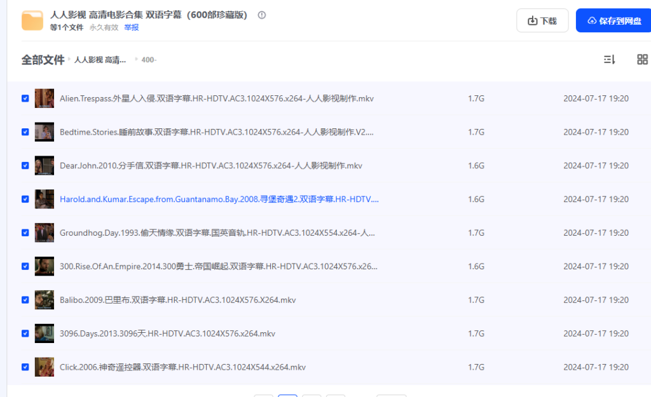
Task: Click 1.7G size of Alien.Trespass row
Action: coord(476,98)
